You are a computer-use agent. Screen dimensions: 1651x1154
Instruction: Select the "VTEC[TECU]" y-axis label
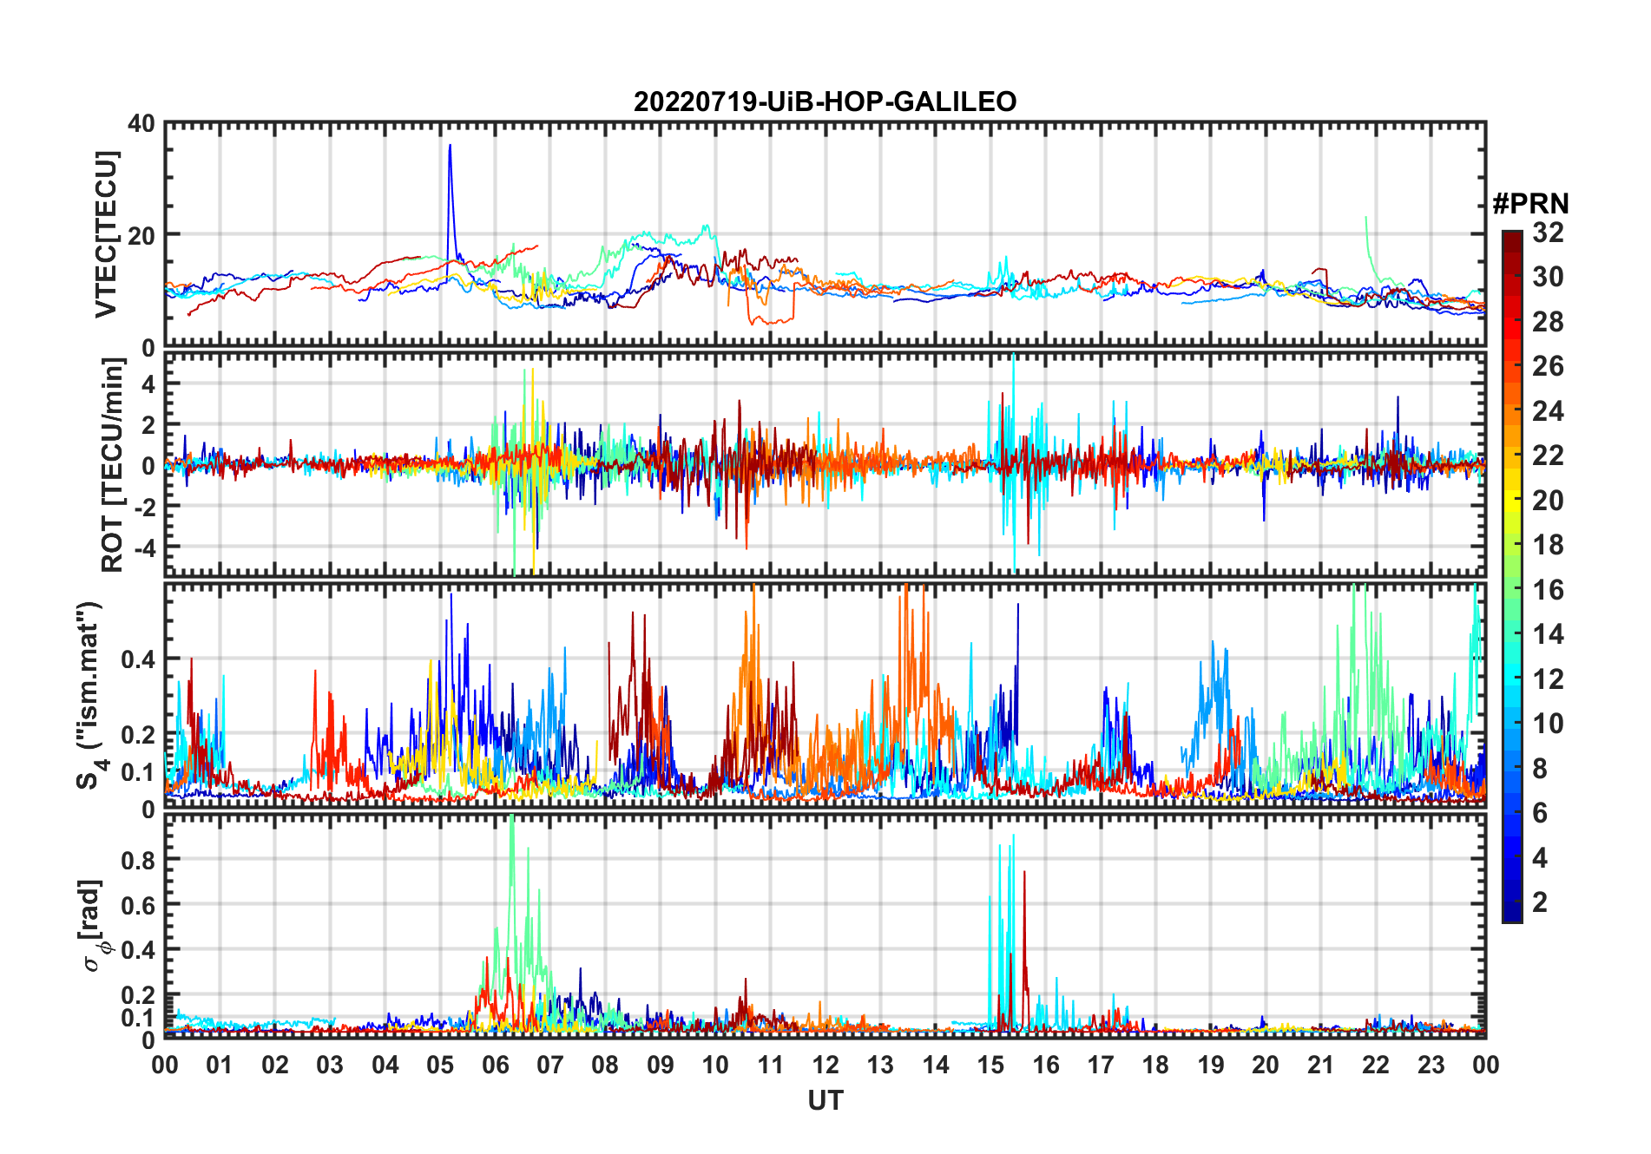tap(107, 235)
